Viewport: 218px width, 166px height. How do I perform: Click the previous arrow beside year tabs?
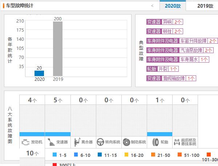coord(152,6)
